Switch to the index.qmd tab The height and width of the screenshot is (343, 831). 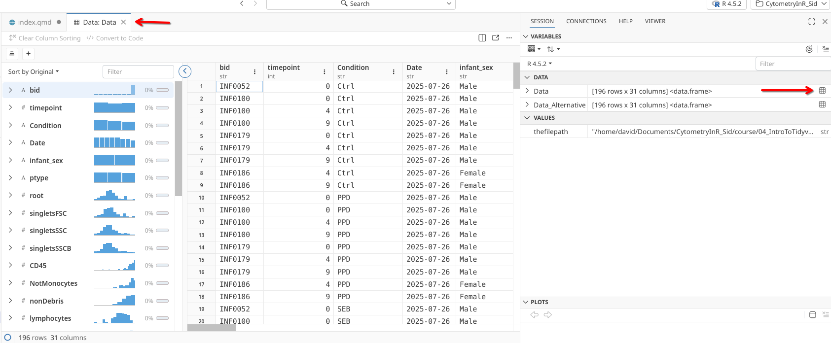click(x=34, y=22)
